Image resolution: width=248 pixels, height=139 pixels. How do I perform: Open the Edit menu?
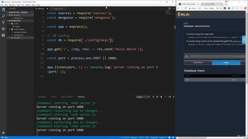[x=6, y=5]
